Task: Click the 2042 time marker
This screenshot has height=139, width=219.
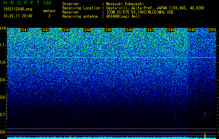Action: pos(45,30)
